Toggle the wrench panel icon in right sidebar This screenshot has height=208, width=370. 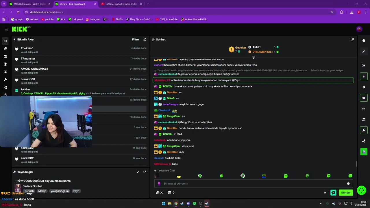pyautogui.click(x=364, y=130)
